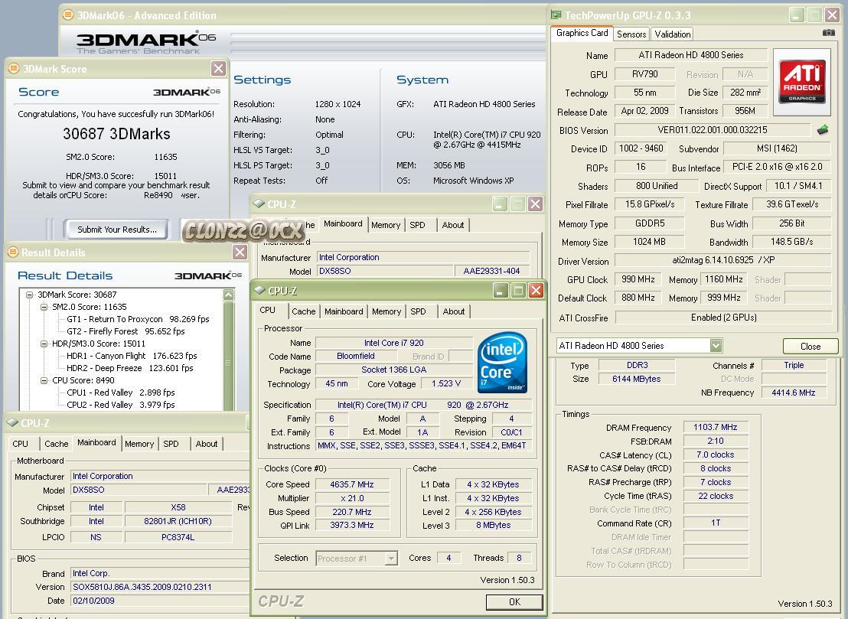Click the HDR2 - Deep Freeze row
This screenshot has height=619, width=848.
click(130, 368)
